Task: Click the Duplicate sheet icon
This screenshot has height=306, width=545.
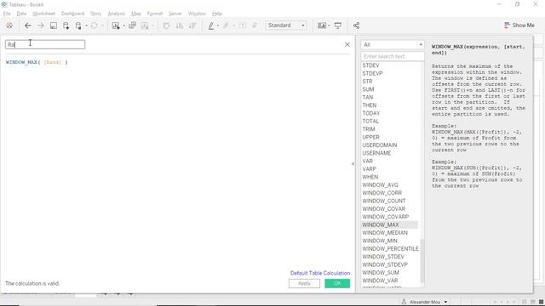Action: (x=132, y=25)
